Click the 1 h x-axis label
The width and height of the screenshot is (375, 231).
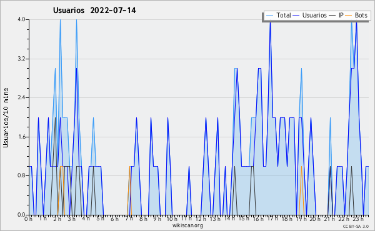click(42, 219)
